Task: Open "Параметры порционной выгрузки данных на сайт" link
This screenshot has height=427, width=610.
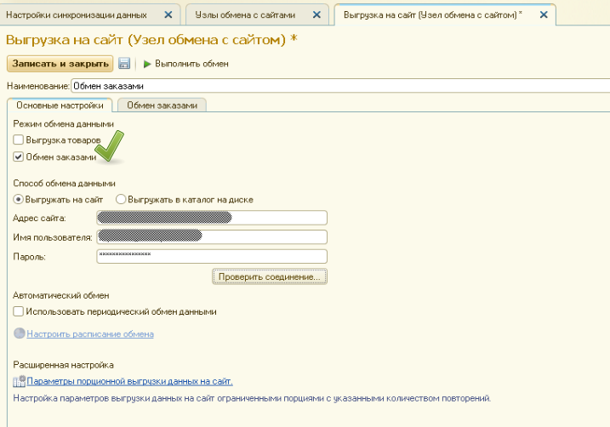Action: click(129, 382)
